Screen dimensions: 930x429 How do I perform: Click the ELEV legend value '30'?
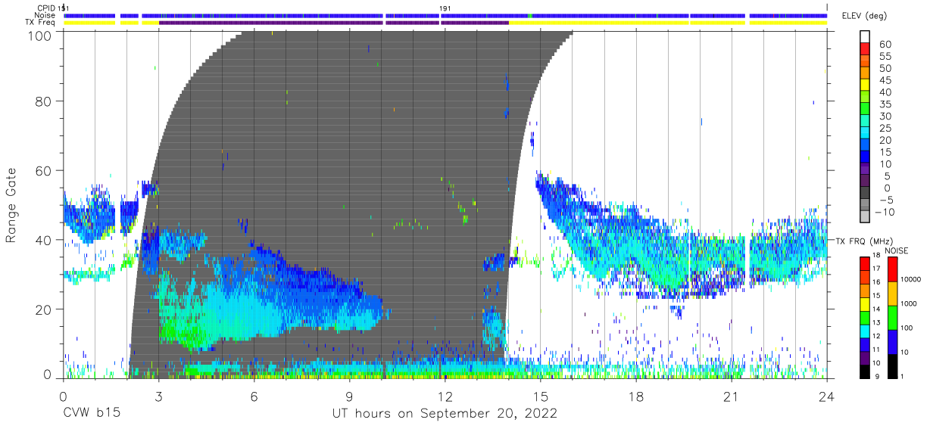[x=885, y=117]
